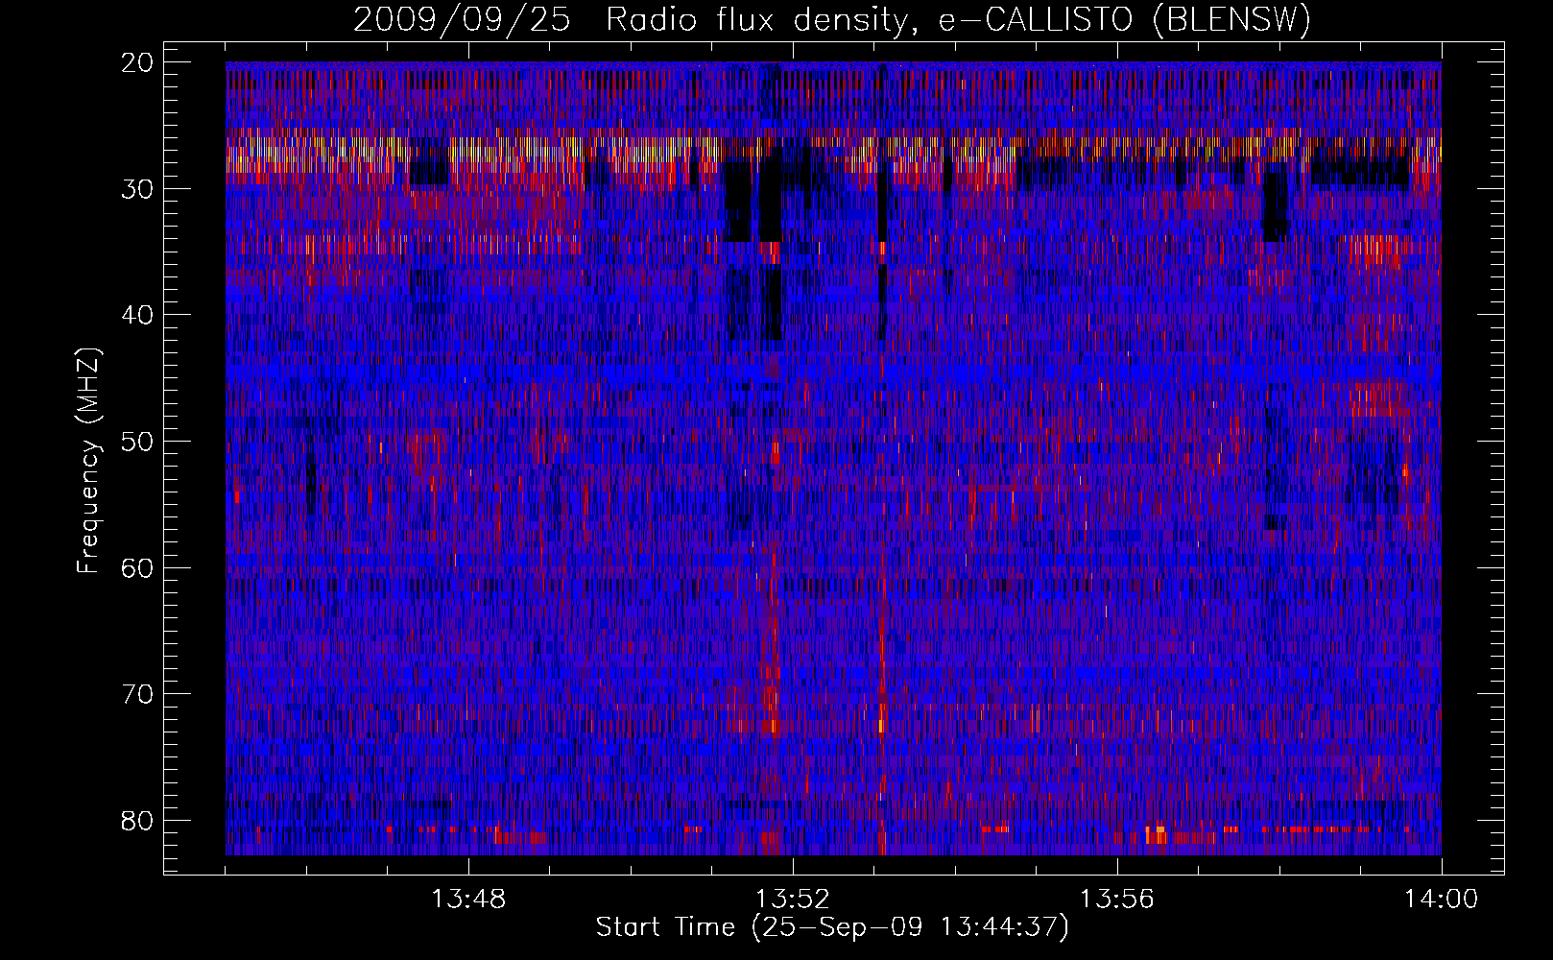Image resolution: width=1553 pixels, height=960 pixels.
Task: Click the 70 frequency tick label
Action: pyautogui.click(x=138, y=694)
